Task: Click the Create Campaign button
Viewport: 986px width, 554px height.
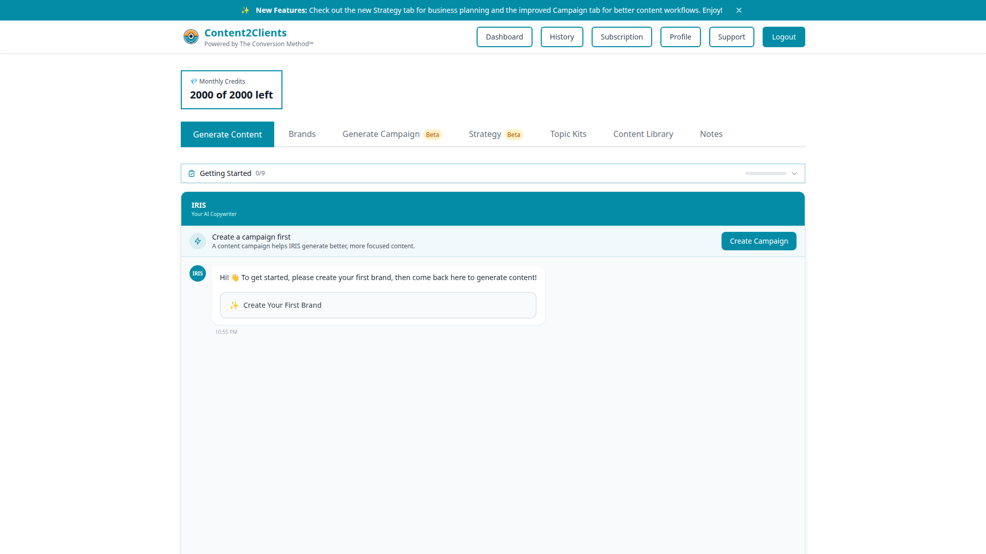Action: [759, 241]
